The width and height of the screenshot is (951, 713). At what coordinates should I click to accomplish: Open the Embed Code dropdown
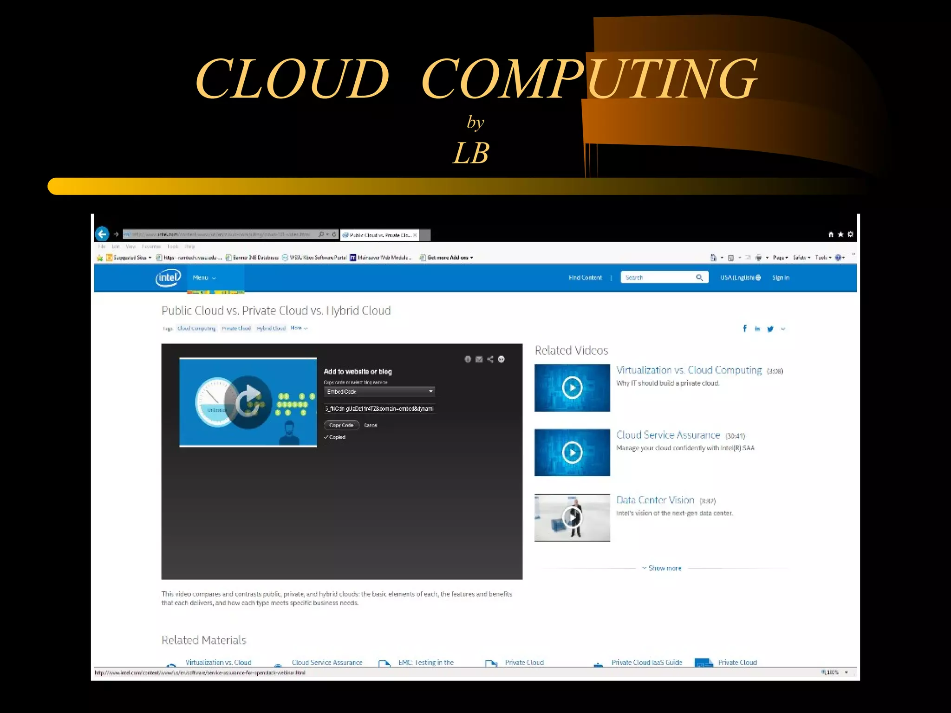379,392
